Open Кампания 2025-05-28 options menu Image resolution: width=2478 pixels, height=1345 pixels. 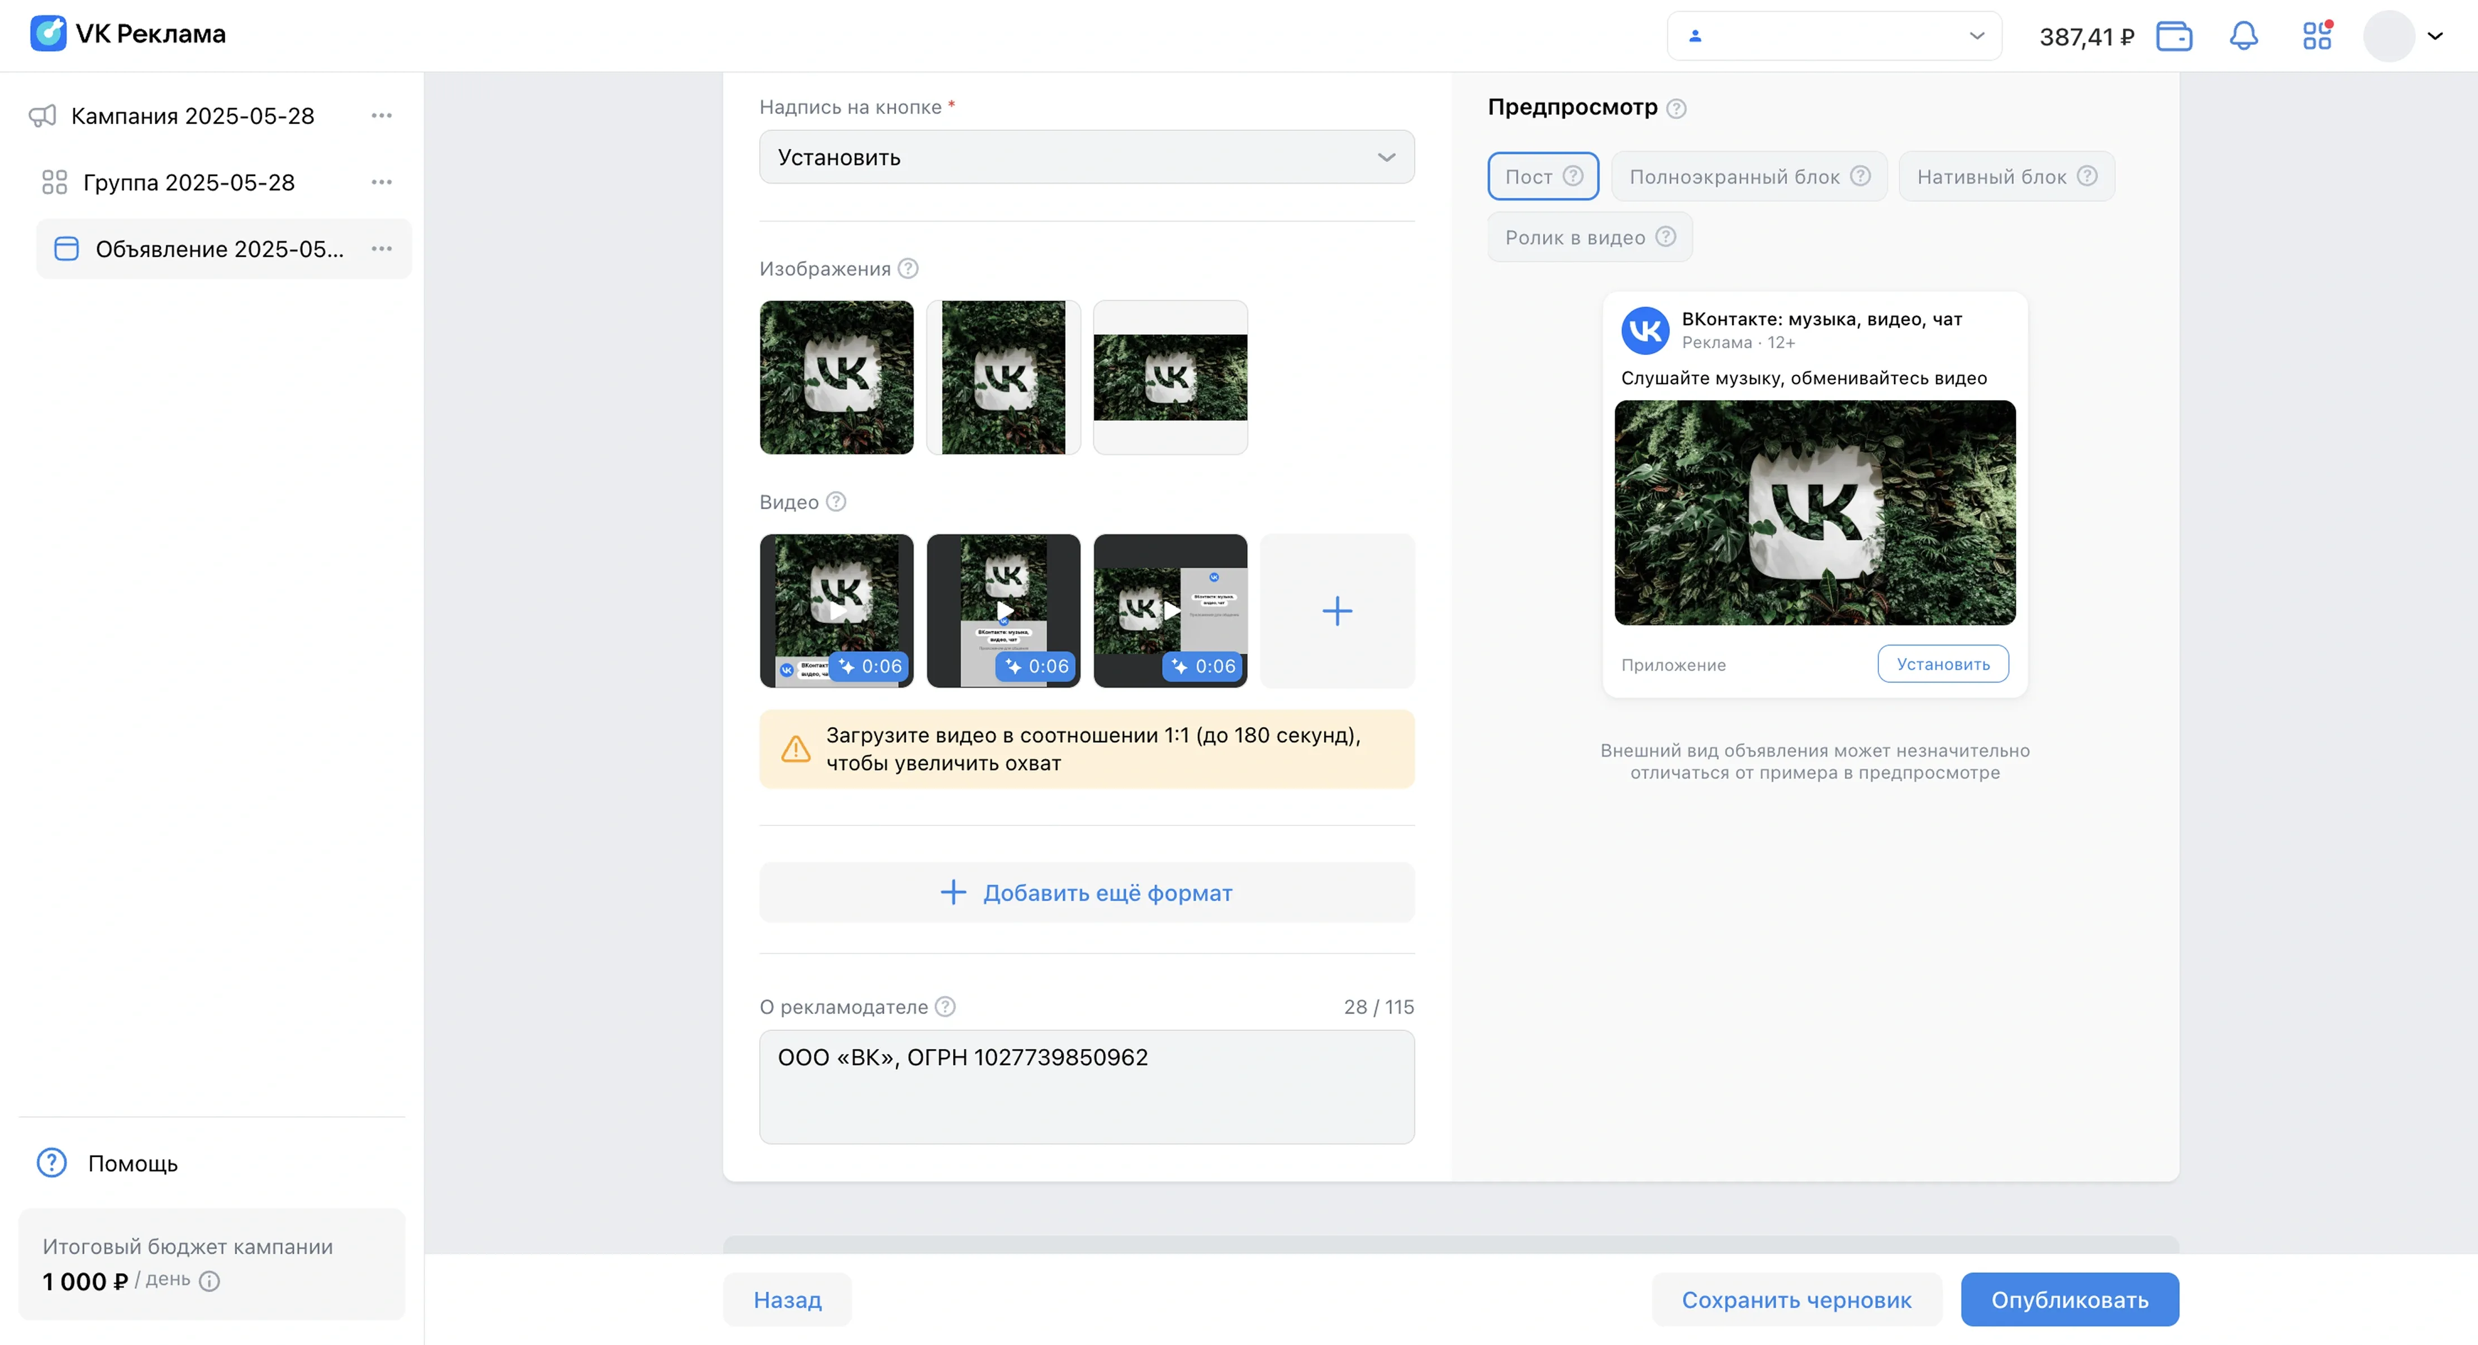[x=382, y=115]
